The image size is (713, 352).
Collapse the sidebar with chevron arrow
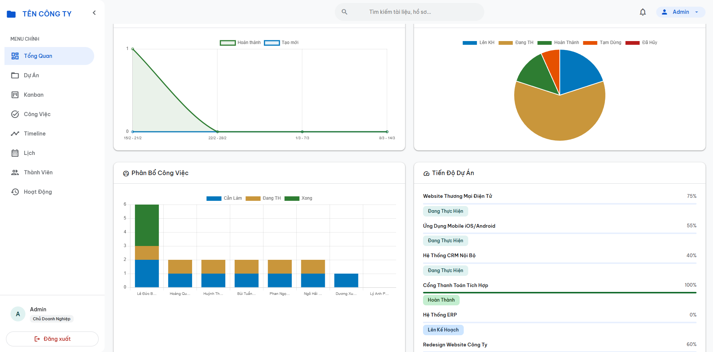94,13
